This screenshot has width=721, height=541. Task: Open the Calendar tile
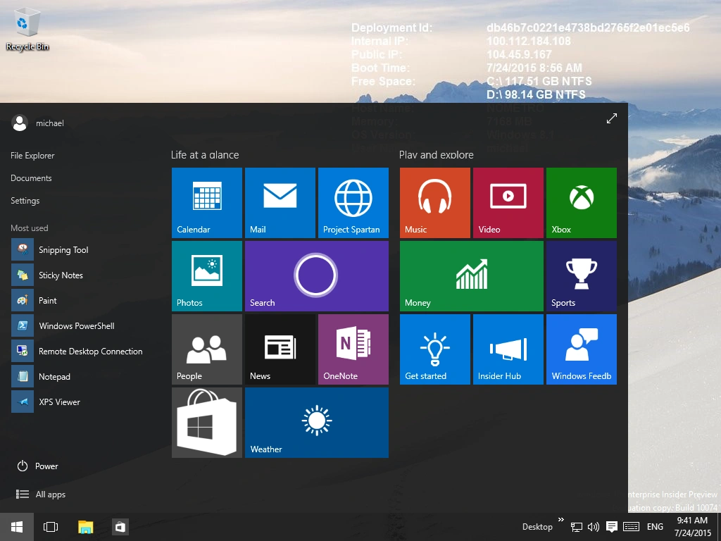click(x=206, y=202)
